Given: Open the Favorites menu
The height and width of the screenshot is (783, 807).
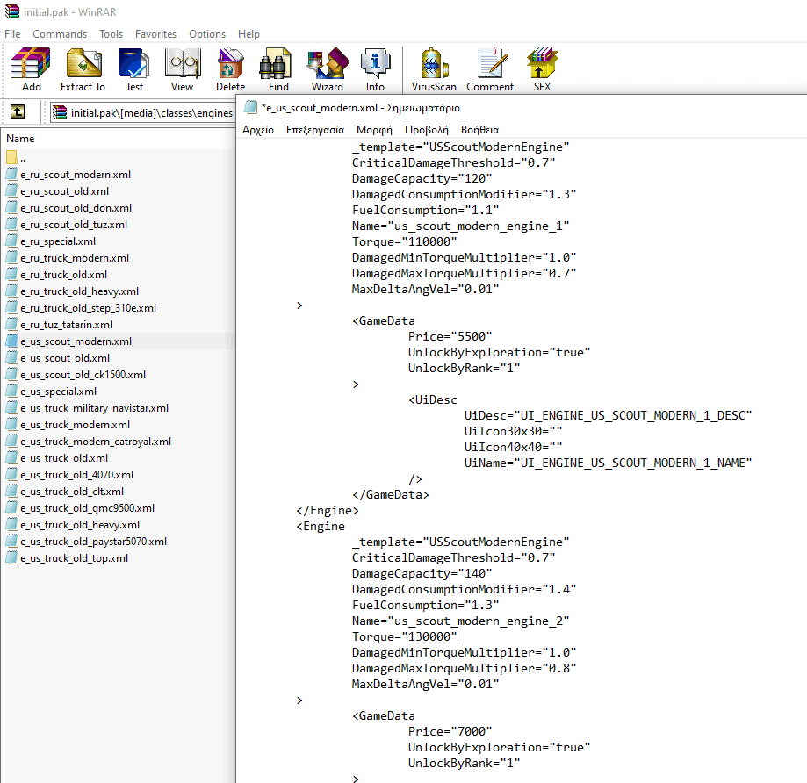Looking at the screenshot, I should (x=155, y=34).
